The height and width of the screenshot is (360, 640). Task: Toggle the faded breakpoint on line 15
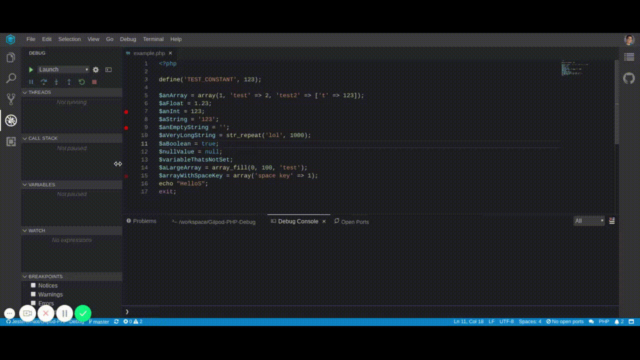126,176
